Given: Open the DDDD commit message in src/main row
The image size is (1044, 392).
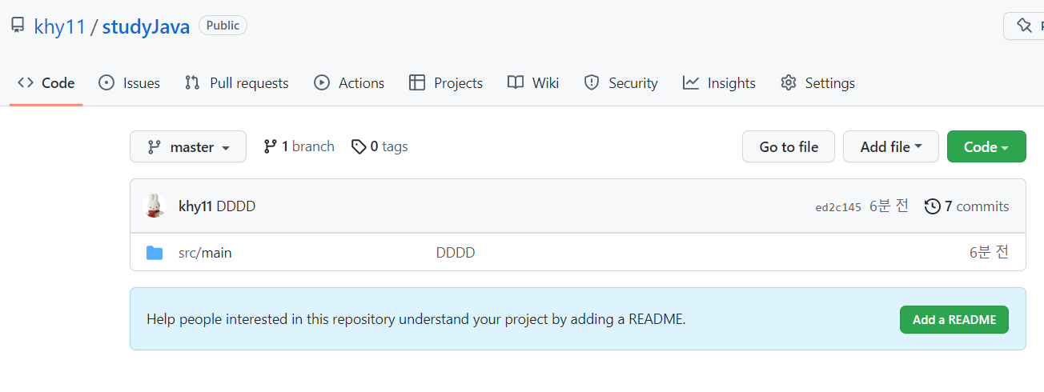Looking at the screenshot, I should [x=456, y=253].
